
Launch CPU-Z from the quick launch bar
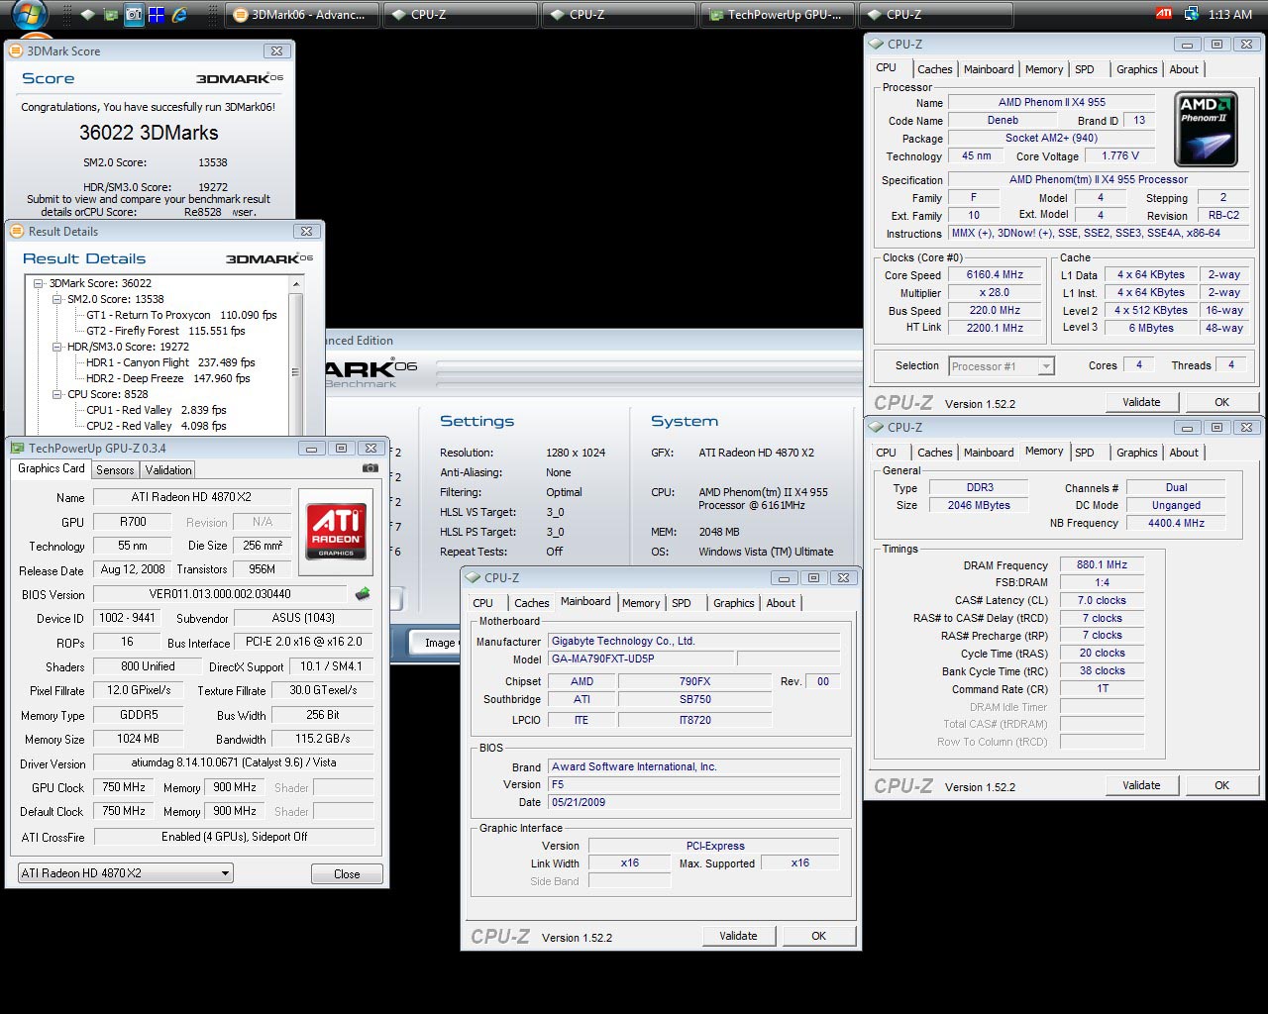(x=87, y=15)
